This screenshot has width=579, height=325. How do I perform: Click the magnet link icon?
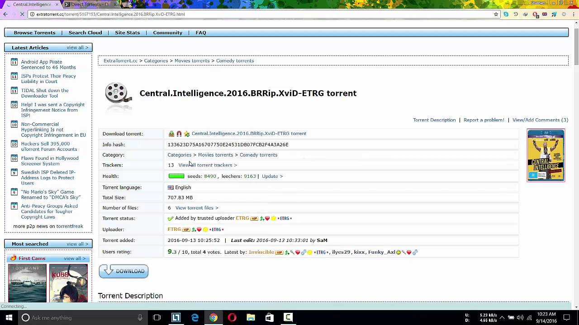point(179,134)
